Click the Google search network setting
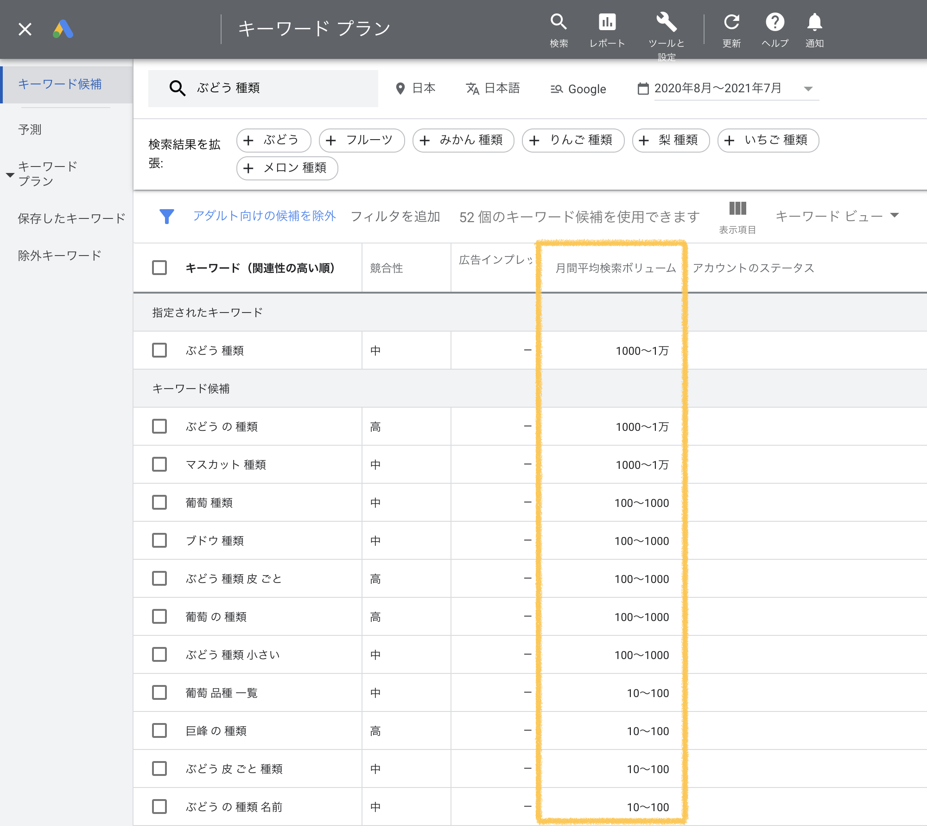This screenshot has width=927, height=826. click(x=578, y=89)
